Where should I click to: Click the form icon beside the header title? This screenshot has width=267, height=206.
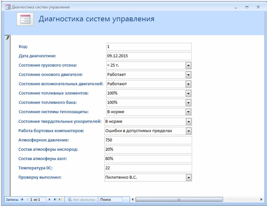click(x=25, y=19)
